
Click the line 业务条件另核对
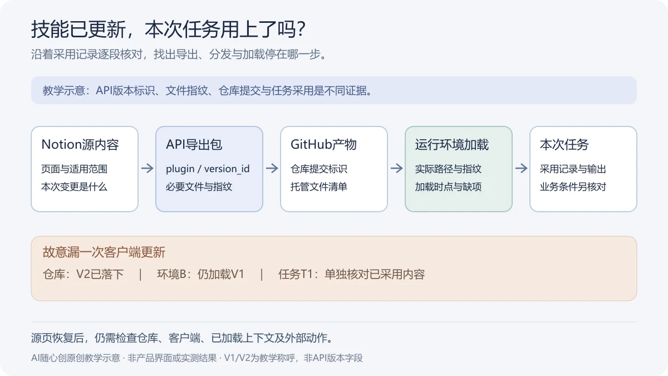[573, 187]
